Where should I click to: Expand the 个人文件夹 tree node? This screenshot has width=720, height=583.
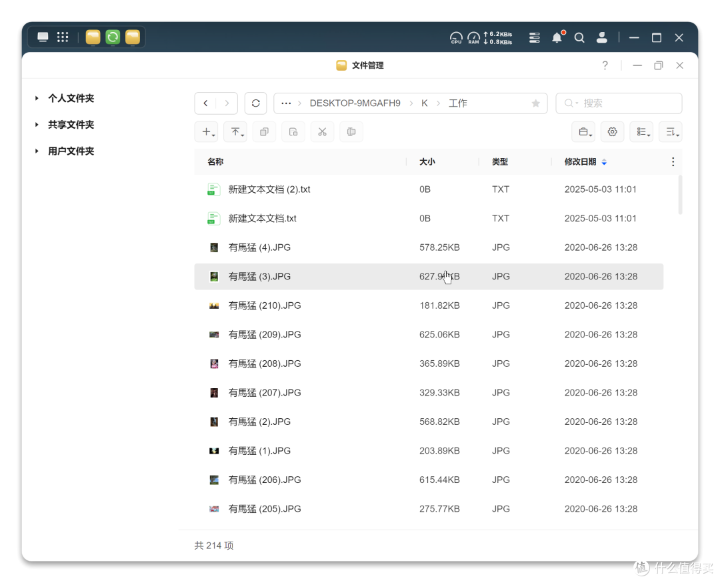37,98
